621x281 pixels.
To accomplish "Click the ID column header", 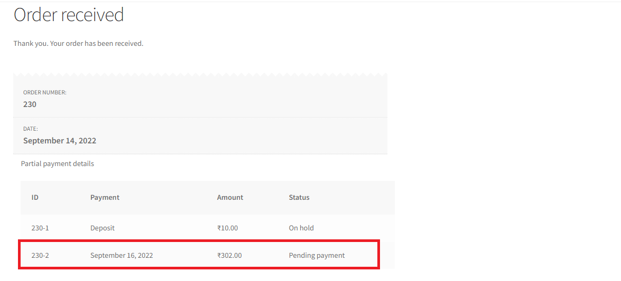I will pyautogui.click(x=35, y=197).
